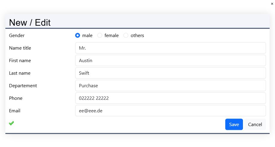Screen dimensions: 275x147
Task: Choose the female gender radio button
Action: (x=100, y=35)
